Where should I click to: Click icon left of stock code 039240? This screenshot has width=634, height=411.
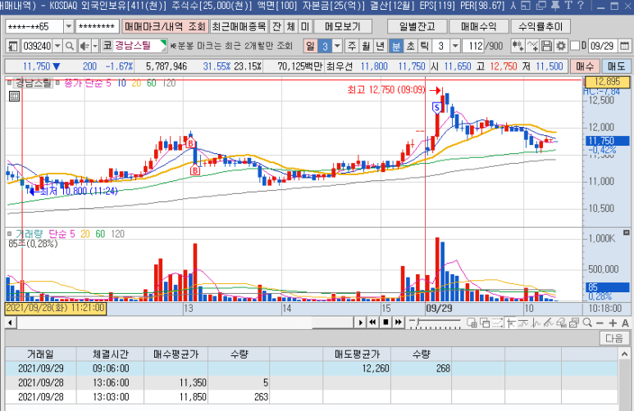tap(12, 46)
